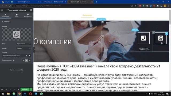The width and height of the screenshot is (171, 96).
Task: Click the Позвонить text
Action: coord(144,49)
